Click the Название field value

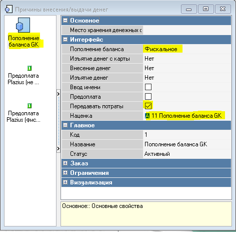click(x=187, y=144)
